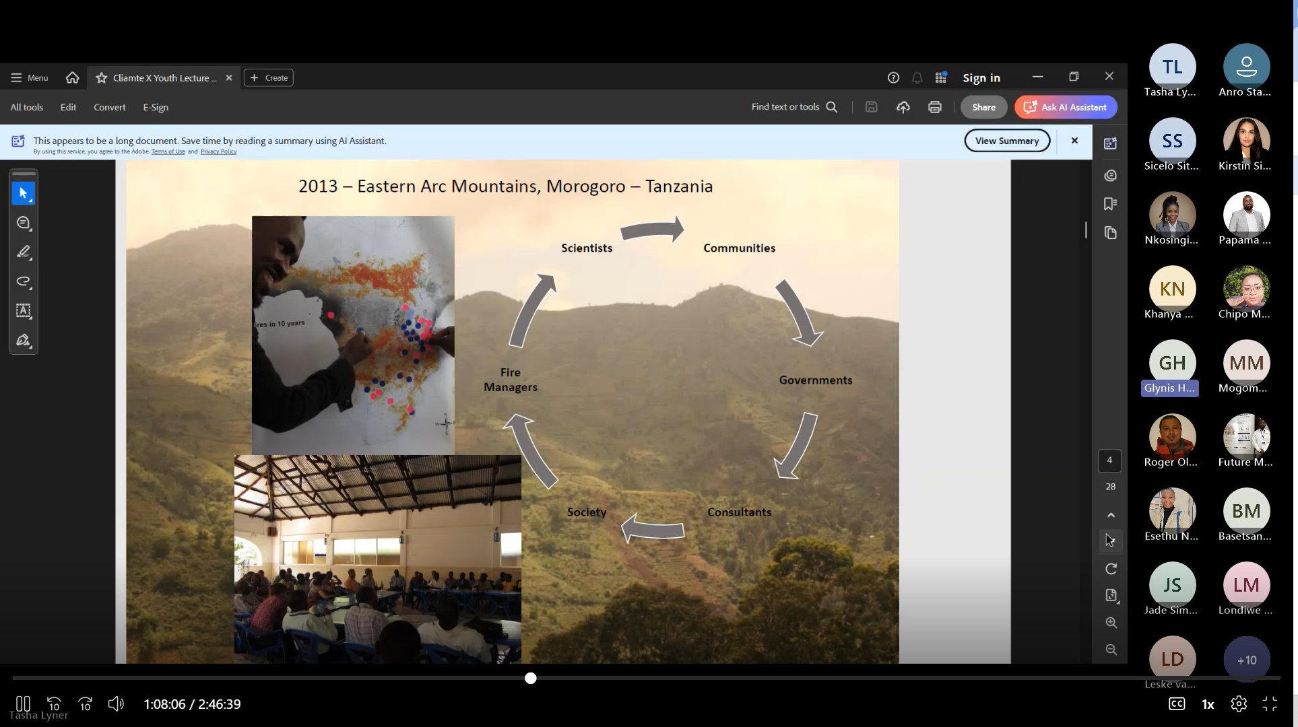Click the add comment tool
This screenshot has height=727, width=1298.
pos(23,223)
